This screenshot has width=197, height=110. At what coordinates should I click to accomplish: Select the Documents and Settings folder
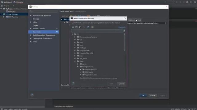click(88, 37)
